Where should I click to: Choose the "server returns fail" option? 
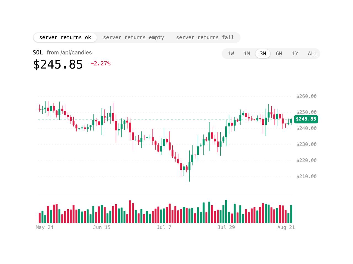205,37
